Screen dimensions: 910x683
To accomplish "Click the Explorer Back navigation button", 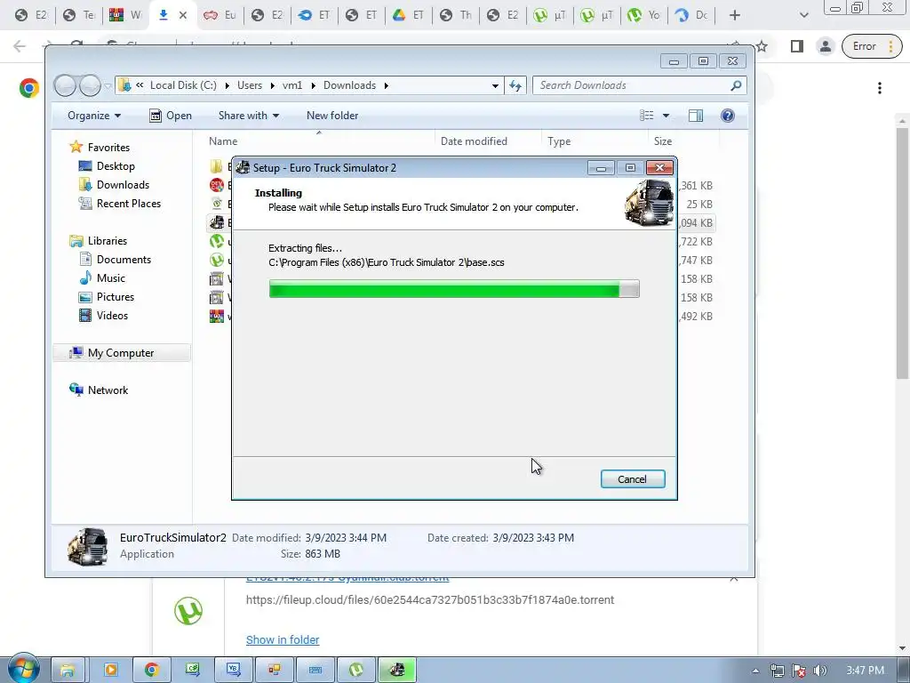I will click(x=65, y=86).
